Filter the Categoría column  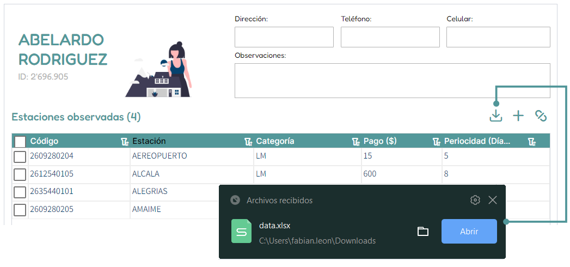(x=356, y=142)
